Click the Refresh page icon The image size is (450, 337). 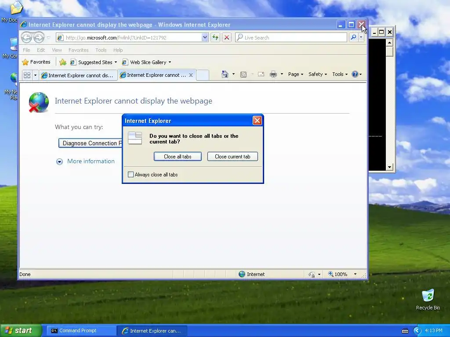pos(215,37)
